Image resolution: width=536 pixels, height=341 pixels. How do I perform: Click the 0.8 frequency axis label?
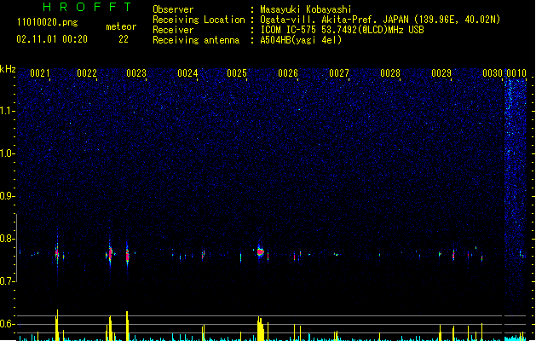7,239
